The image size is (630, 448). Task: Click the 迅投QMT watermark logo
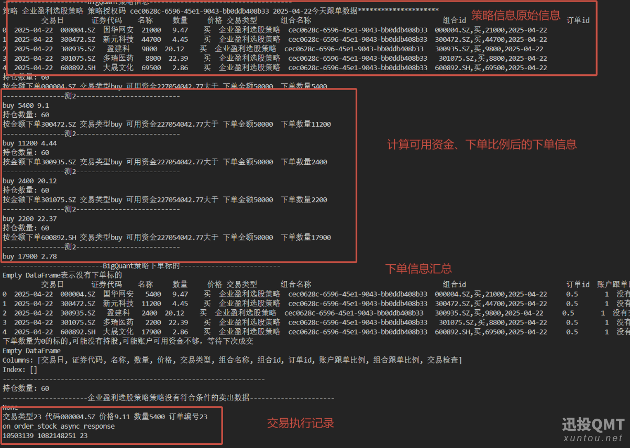click(x=593, y=424)
